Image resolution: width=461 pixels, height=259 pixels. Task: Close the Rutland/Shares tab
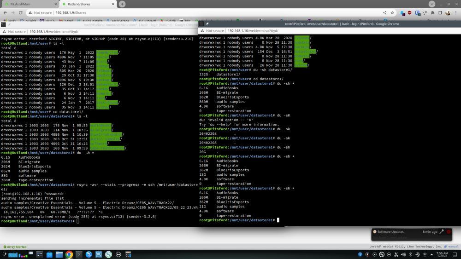click(x=113, y=4)
